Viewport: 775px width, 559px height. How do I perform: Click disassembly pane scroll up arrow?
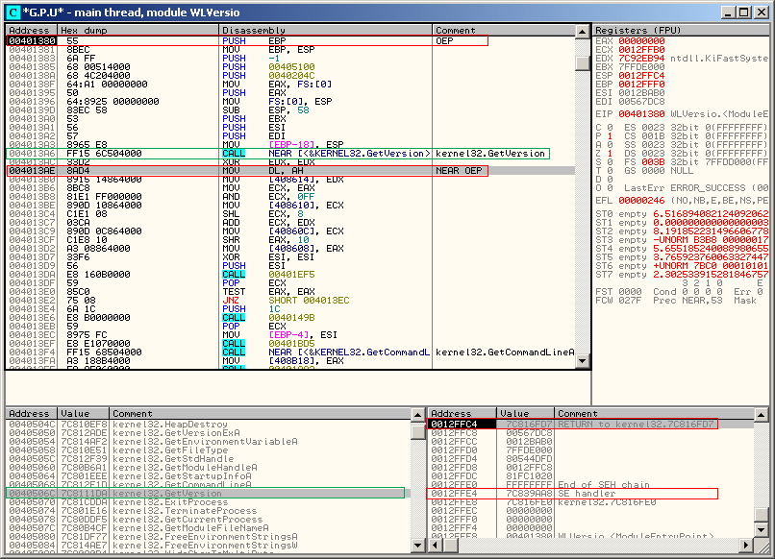[x=583, y=32]
